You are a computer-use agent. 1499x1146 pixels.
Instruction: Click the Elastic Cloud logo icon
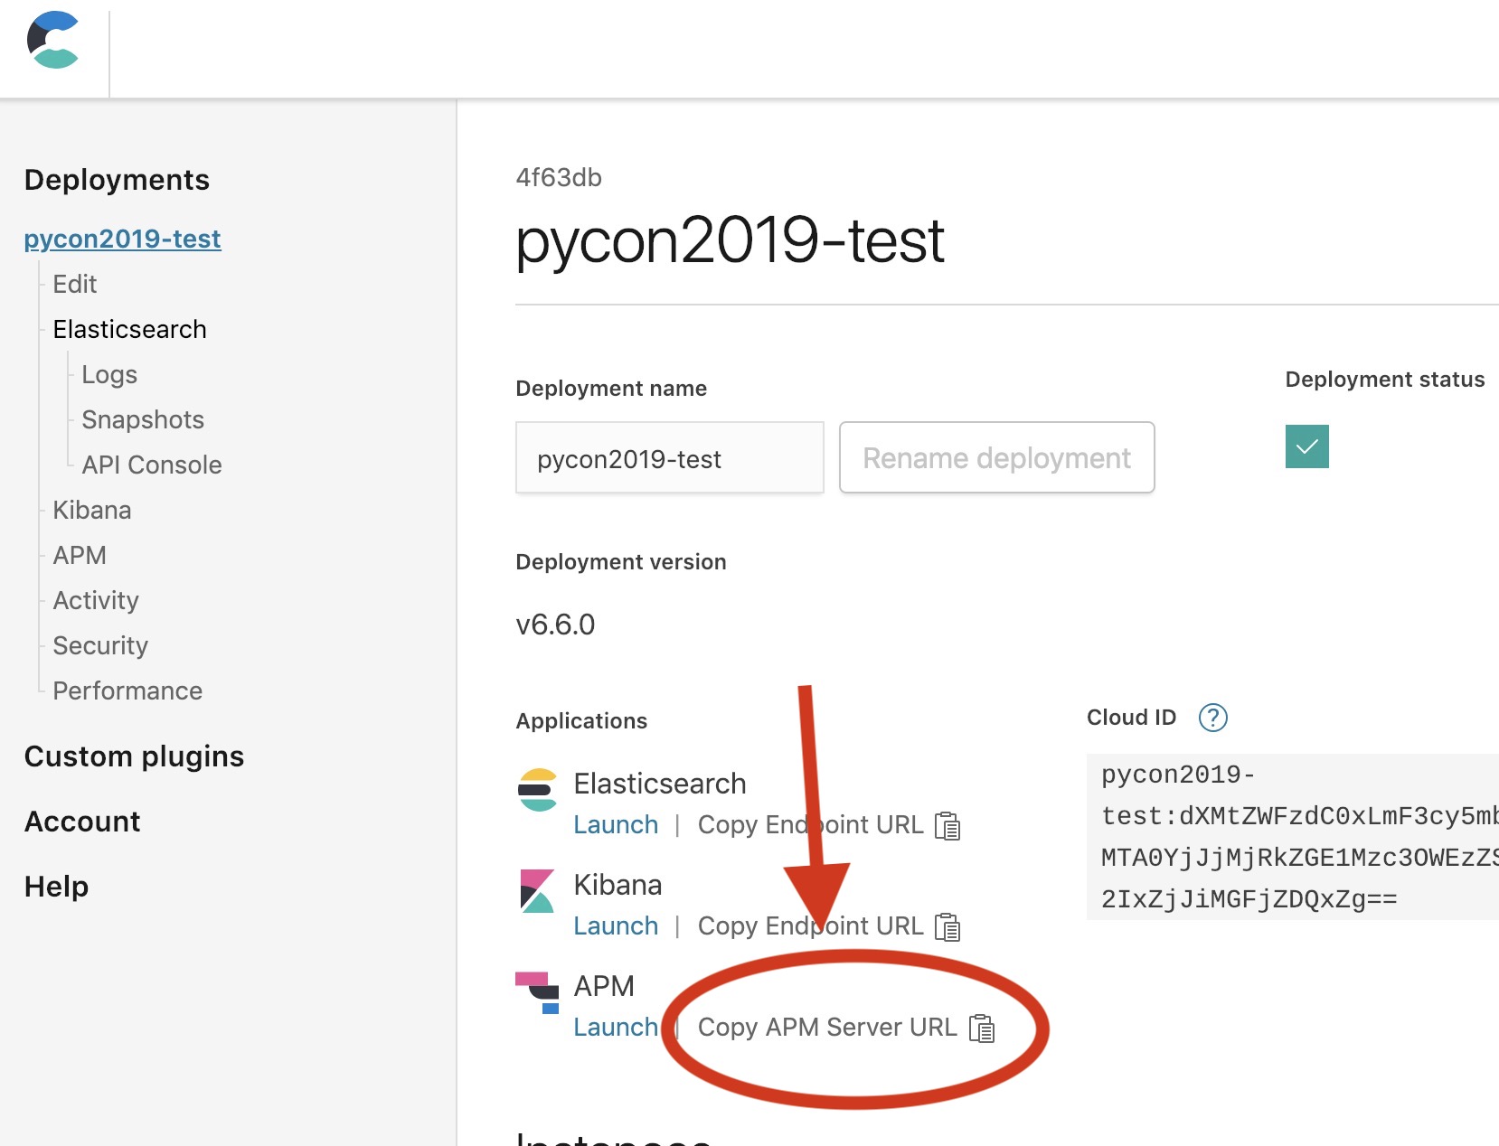[53, 40]
